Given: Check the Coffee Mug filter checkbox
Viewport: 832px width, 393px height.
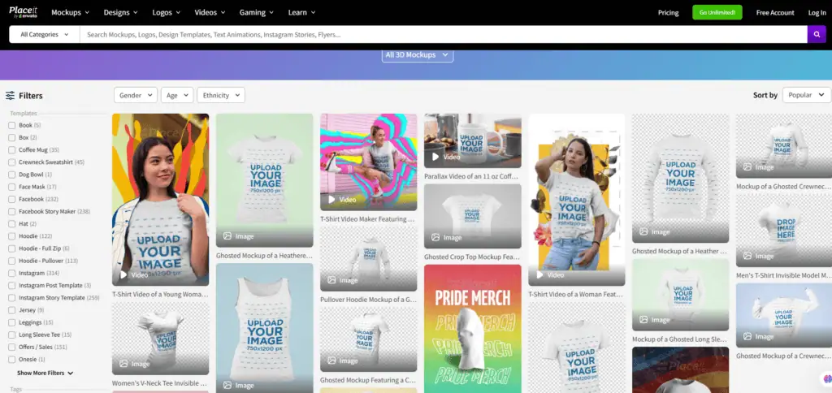Looking at the screenshot, I should (x=11, y=150).
